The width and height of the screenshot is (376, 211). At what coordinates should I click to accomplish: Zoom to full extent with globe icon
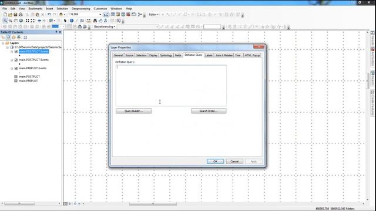[x=21, y=21]
